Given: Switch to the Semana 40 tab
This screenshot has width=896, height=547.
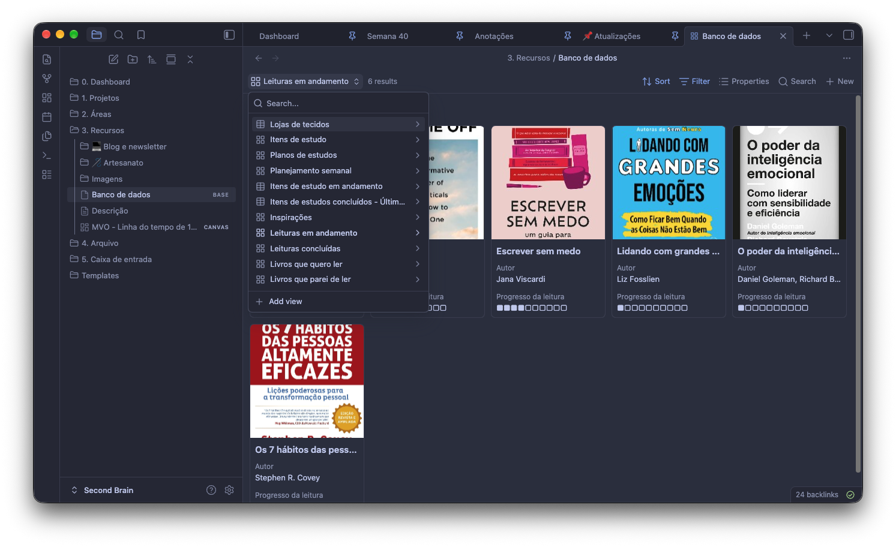Looking at the screenshot, I should tap(388, 36).
